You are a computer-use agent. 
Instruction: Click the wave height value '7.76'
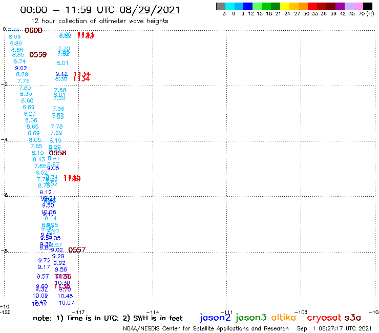(24, 81)
